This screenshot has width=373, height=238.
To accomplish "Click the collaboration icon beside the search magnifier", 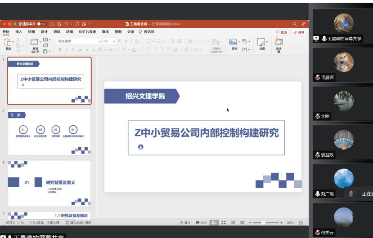I will click(304, 24).
